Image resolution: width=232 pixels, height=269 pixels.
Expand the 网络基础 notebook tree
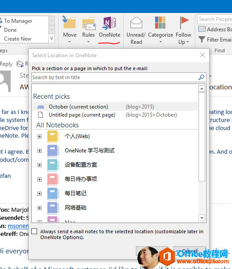(x=39, y=208)
